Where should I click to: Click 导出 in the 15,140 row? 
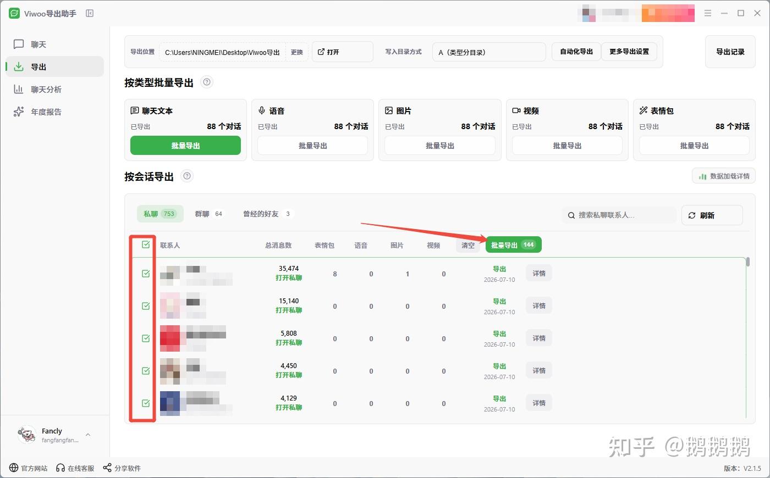point(499,302)
